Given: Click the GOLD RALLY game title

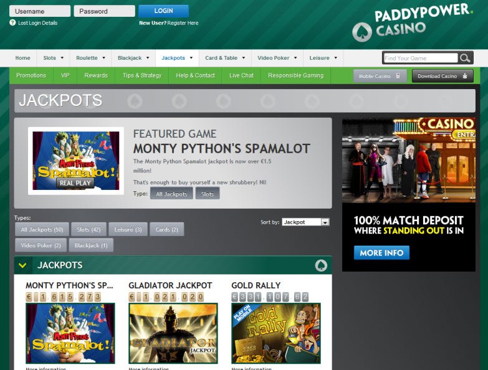Looking at the screenshot, I should pos(256,285).
